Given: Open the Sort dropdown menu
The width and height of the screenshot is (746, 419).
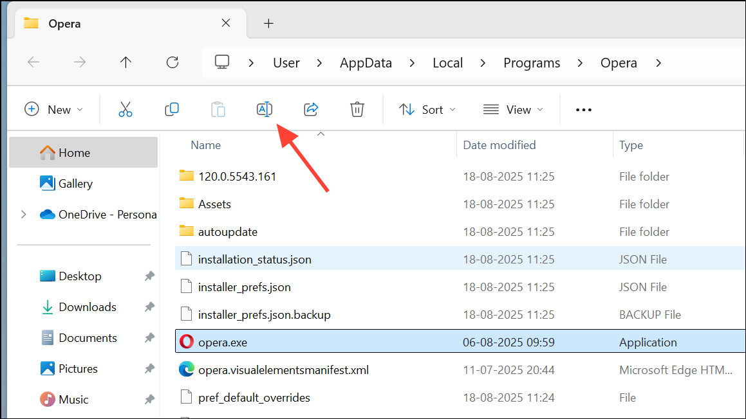Looking at the screenshot, I should (427, 109).
